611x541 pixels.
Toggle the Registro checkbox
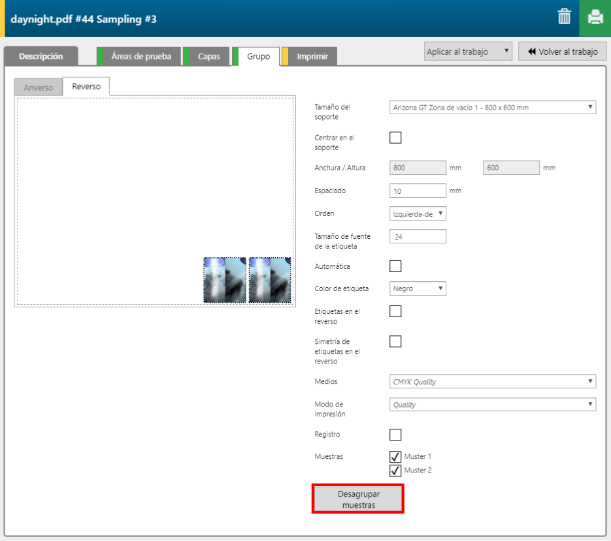[x=395, y=435]
